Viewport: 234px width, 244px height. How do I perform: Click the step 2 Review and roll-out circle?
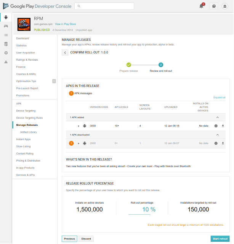pyautogui.click(x=161, y=65)
